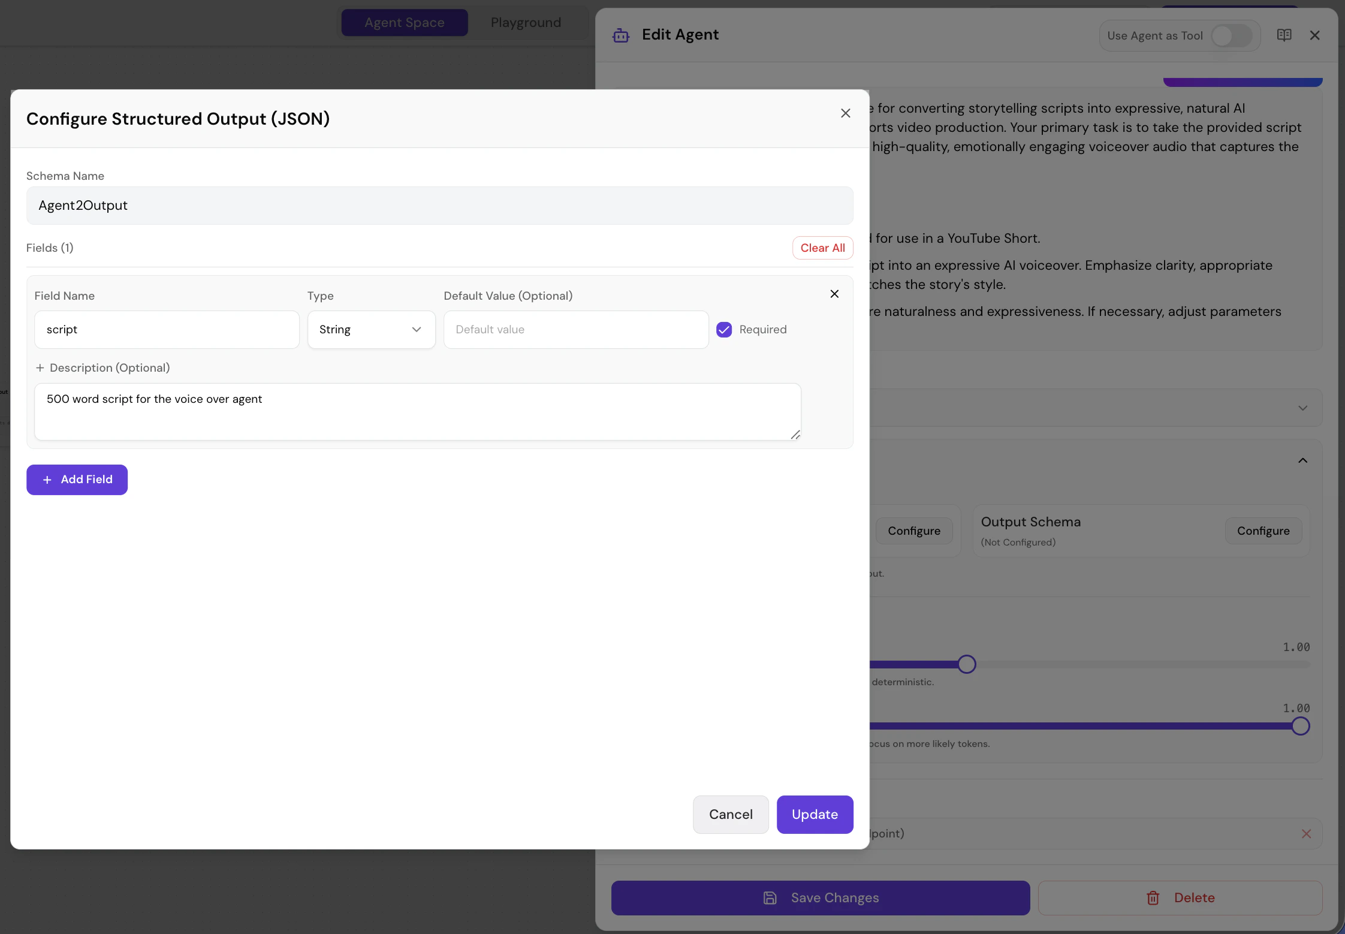Close the Configure Structured Output dialog

click(845, 113)
